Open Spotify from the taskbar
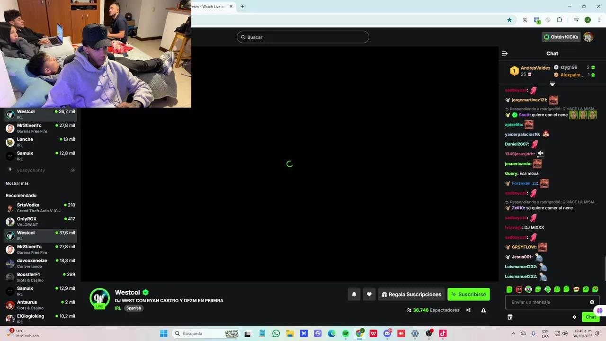606x341 pixels. 346,333
